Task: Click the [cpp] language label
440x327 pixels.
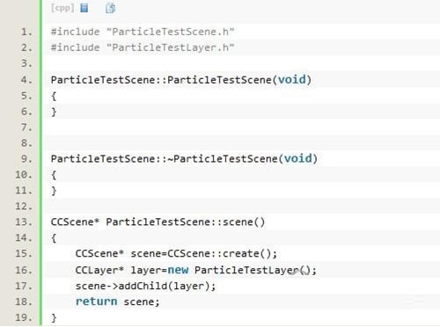Action: pyautogui.click(x=62, y=8)
